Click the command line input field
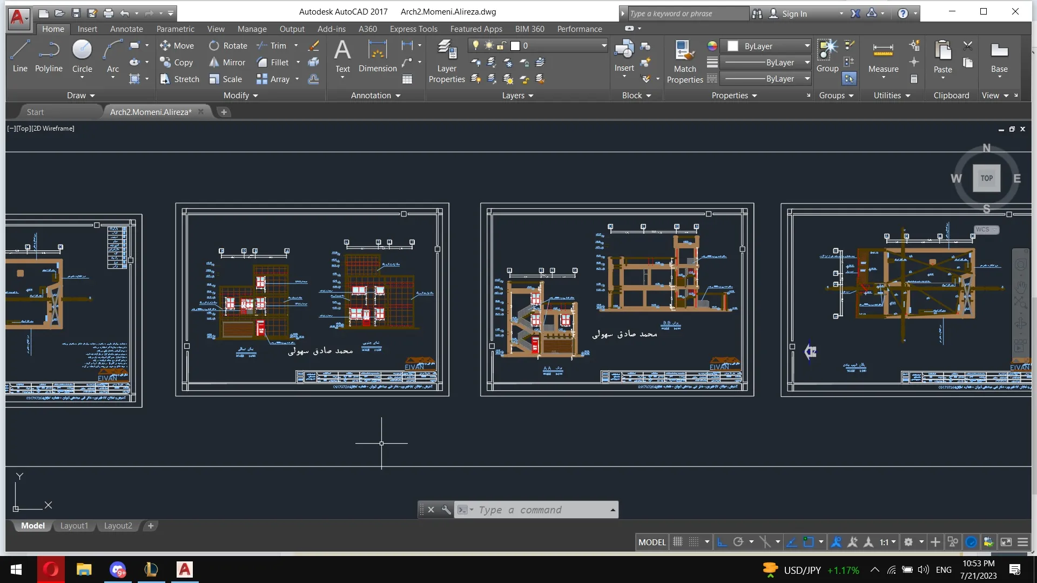The width and height of the screenshot is (1037, 583). (x=540, y=510)
